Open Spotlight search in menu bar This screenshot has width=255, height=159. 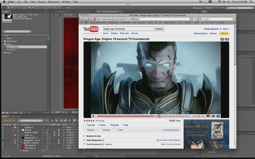click(252, 2)
